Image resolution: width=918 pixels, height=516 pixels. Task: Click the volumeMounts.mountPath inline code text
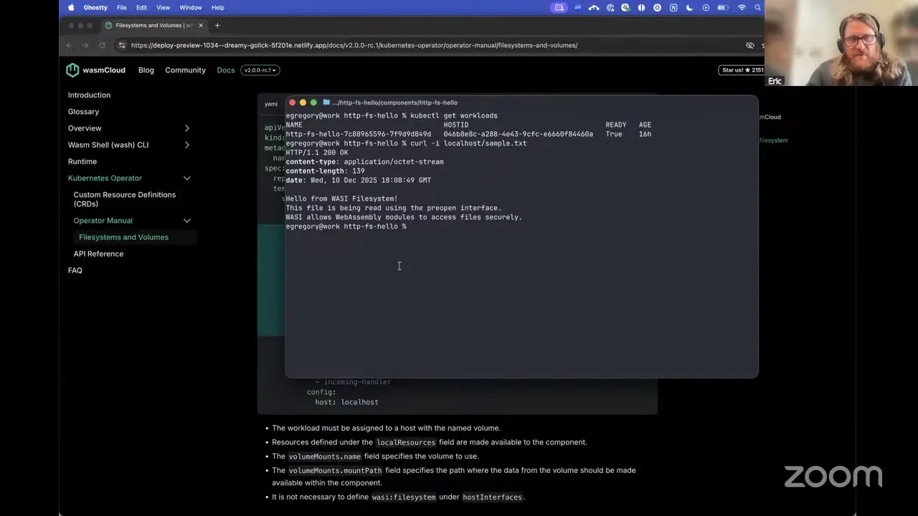click(x=336, y=471)
